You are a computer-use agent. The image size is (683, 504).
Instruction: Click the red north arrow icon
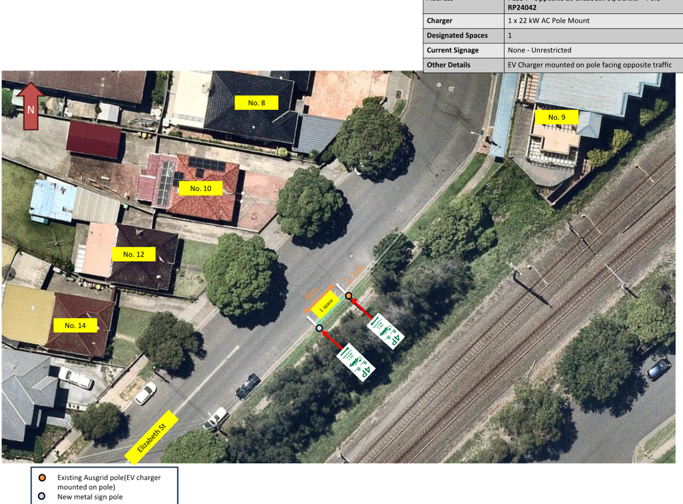tap(31, 106)
